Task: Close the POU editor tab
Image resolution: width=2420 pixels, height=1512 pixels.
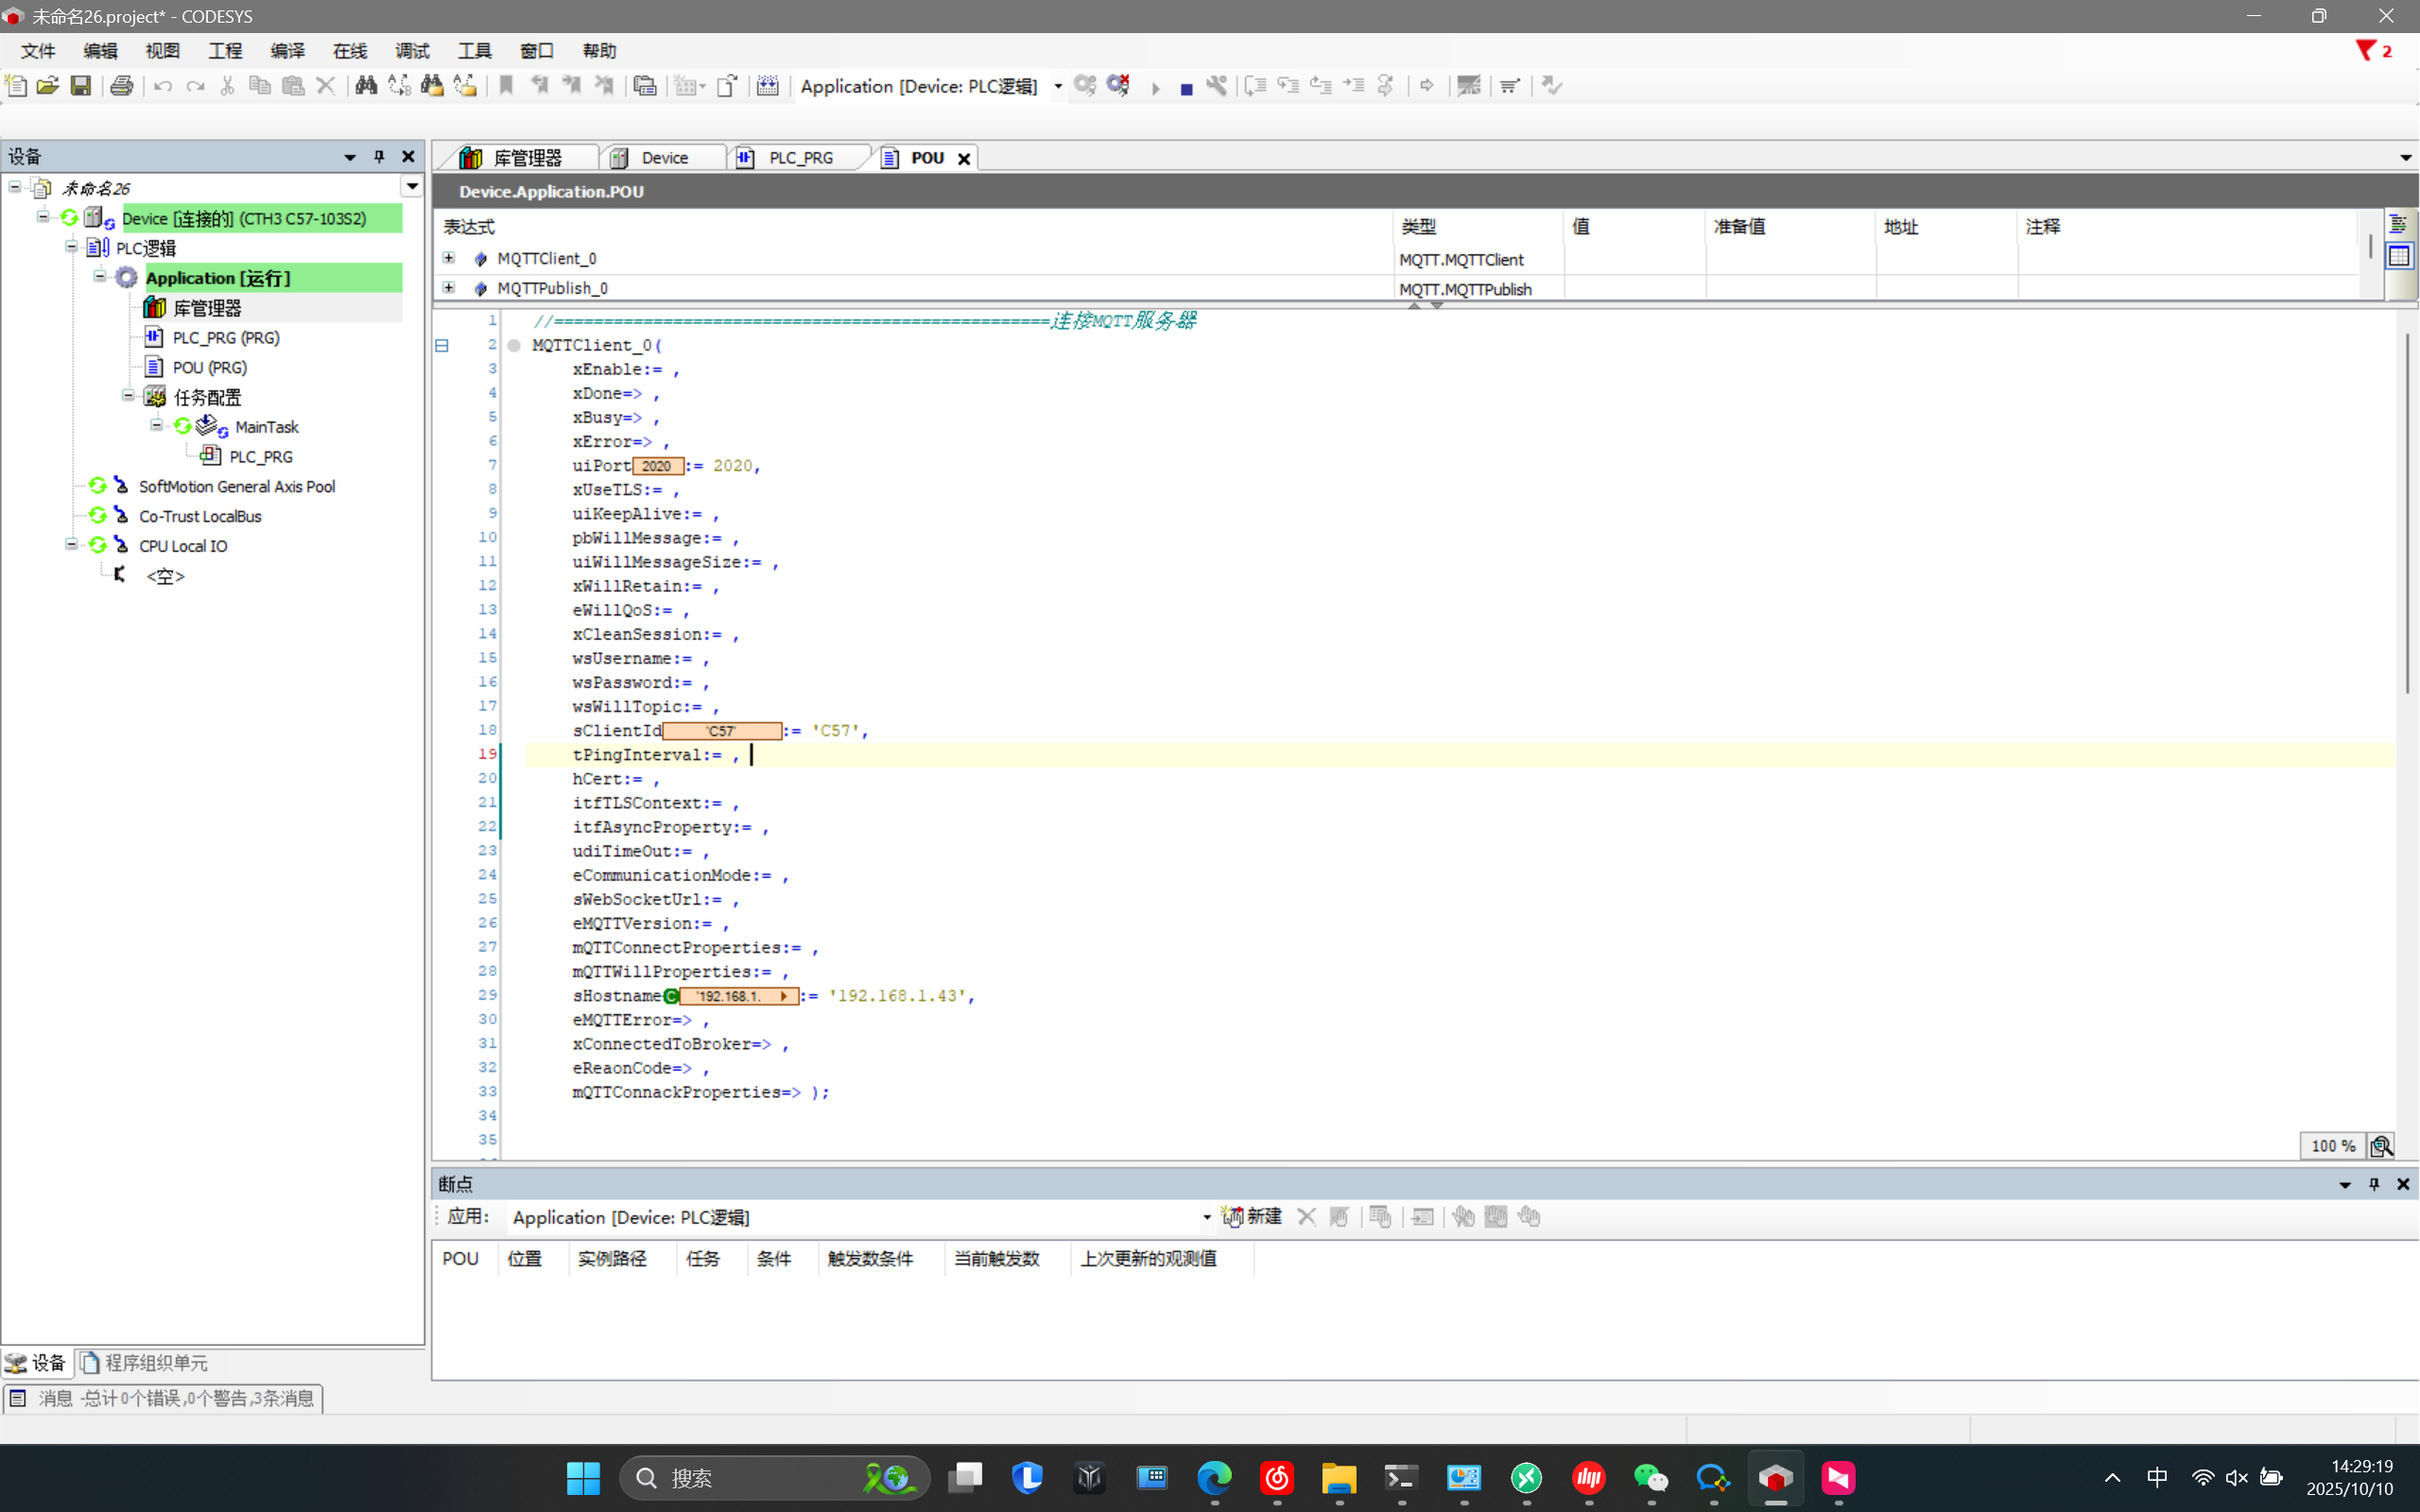Action: click(x=964, y=158)
